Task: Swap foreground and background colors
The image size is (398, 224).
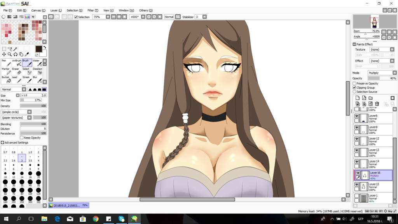Action: [x=45, y=47]
